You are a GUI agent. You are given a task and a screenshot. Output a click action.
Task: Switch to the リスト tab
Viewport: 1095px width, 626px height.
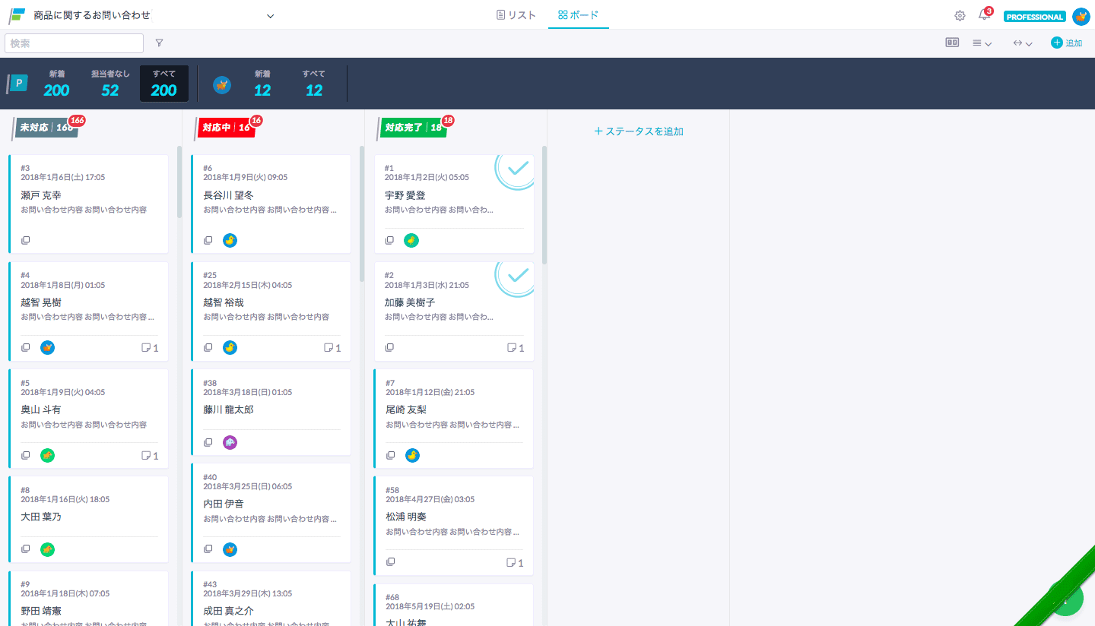pos(516,15)
